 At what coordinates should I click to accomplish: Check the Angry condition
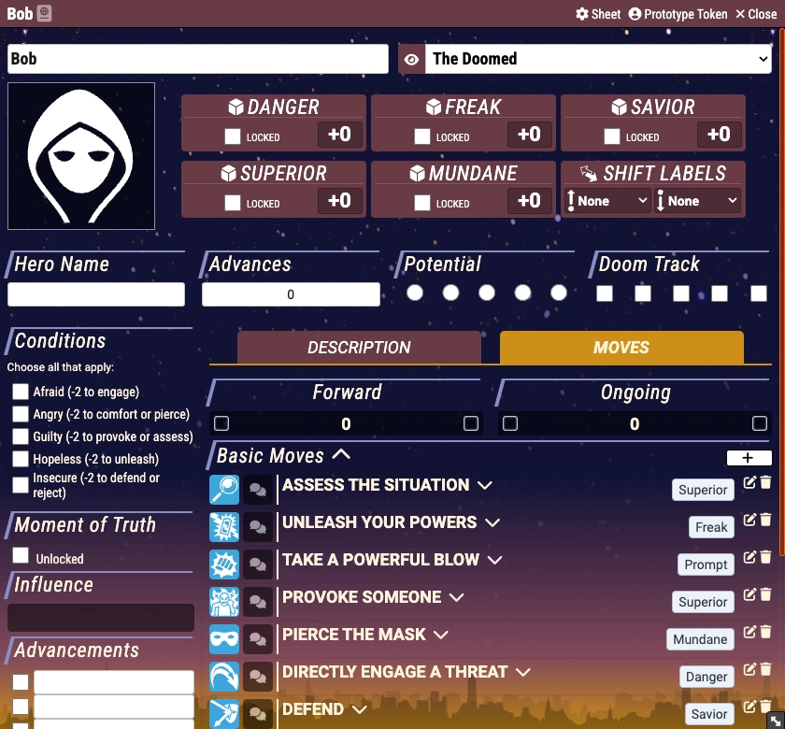pyautogui.click(x=21, y=414)
